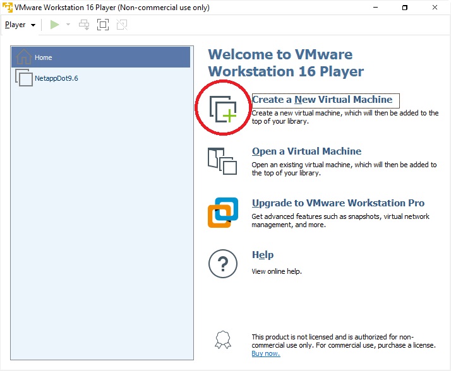The width and height of the screenshot is (451, 371).
Task: Click the license ribbon badge icon
Action: pos(223,340)
